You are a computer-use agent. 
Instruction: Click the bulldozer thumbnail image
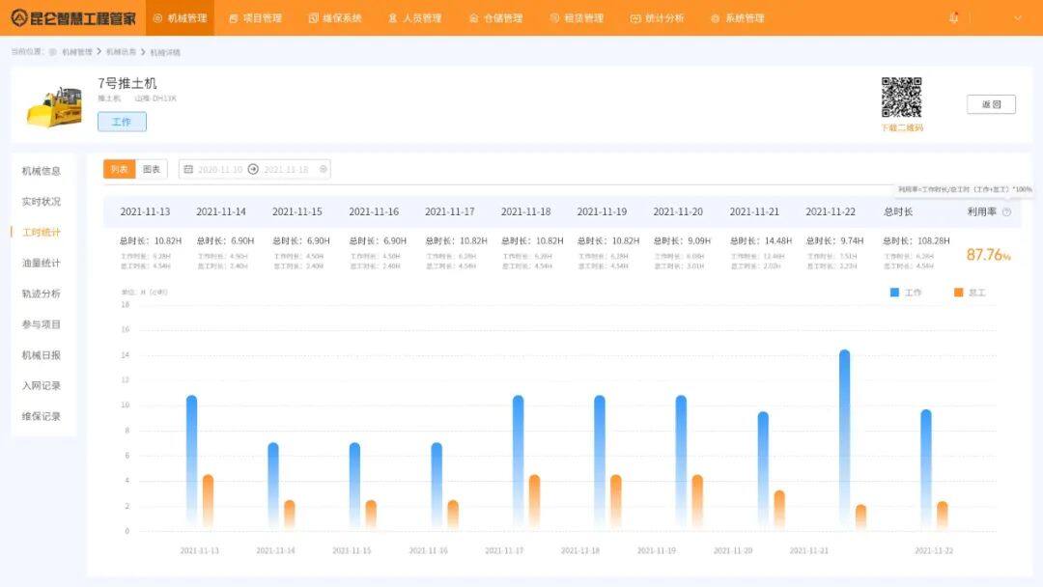click(54, 106)
